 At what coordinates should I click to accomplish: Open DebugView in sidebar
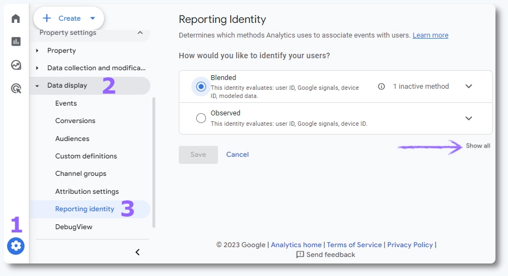(74, 227)
